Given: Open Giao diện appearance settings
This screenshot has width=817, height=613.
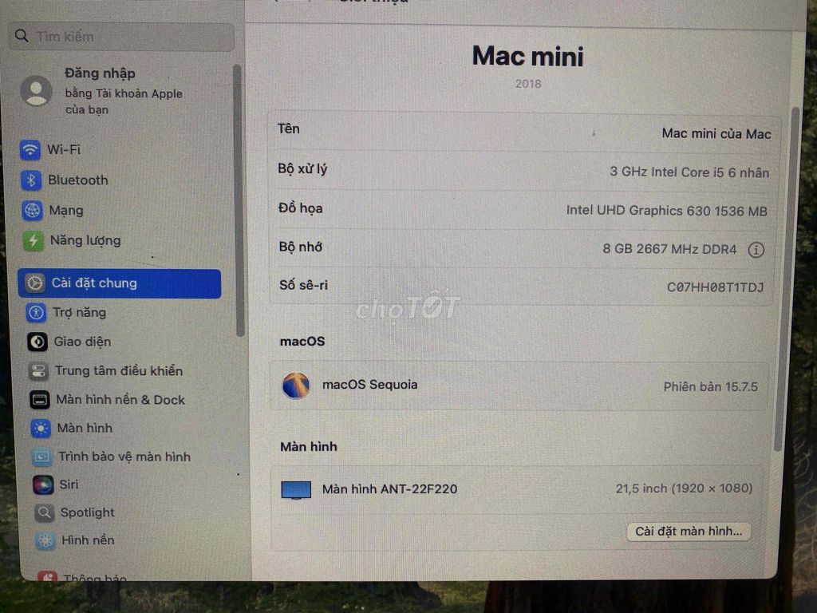Looking at the screenshot, I should pyautogui.click(x=78, y=342).
